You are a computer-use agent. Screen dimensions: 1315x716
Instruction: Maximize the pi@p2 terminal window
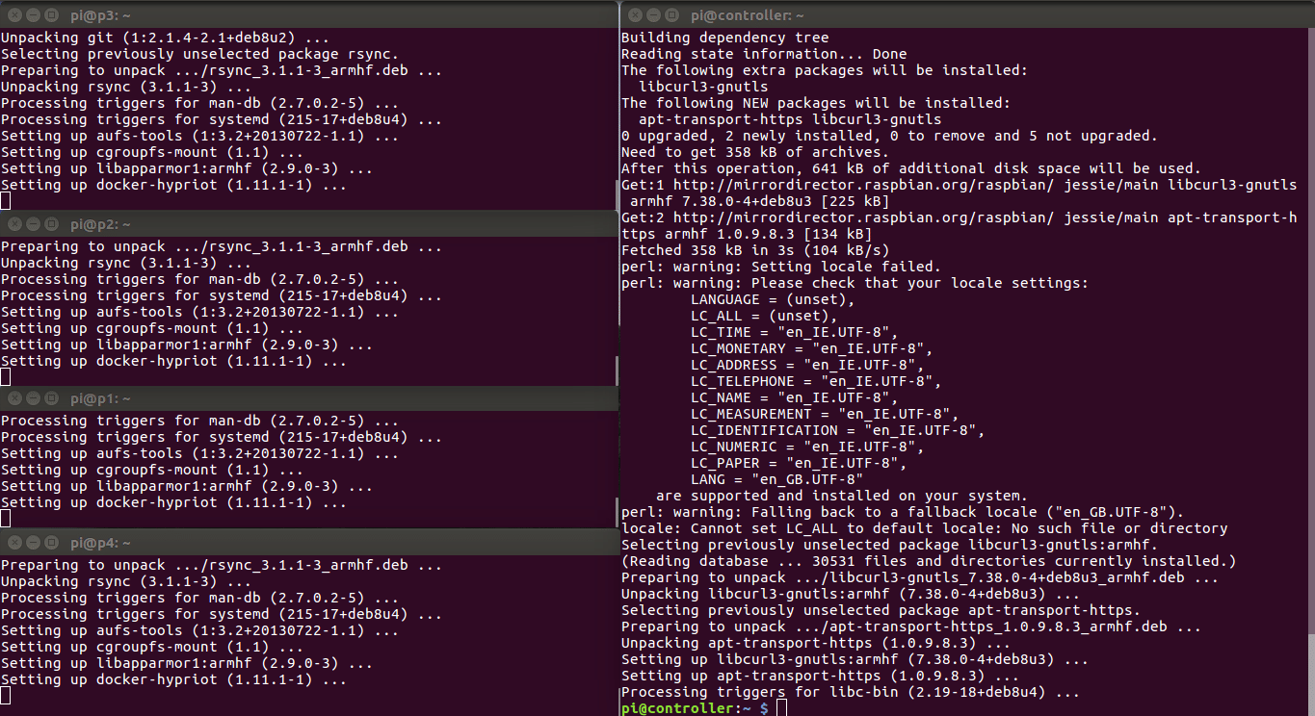[51, 223]
